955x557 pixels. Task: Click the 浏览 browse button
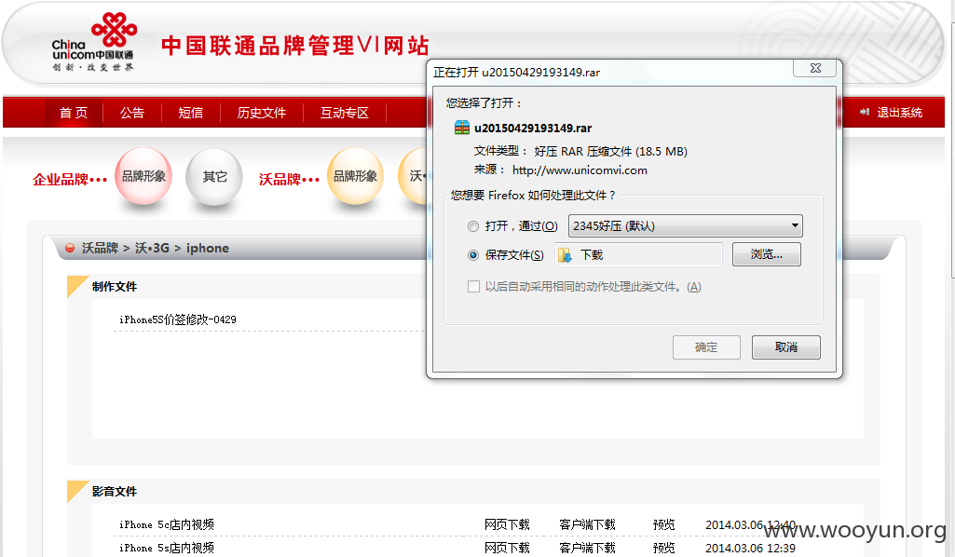766,254
